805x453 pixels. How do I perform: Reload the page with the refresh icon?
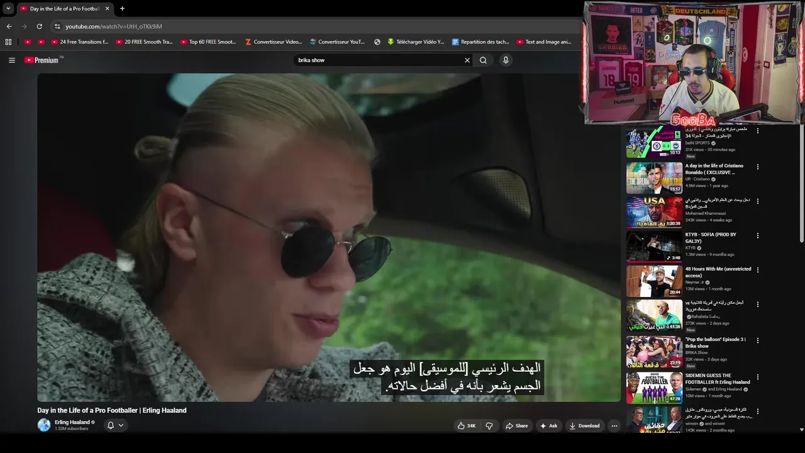coord(39,26)
